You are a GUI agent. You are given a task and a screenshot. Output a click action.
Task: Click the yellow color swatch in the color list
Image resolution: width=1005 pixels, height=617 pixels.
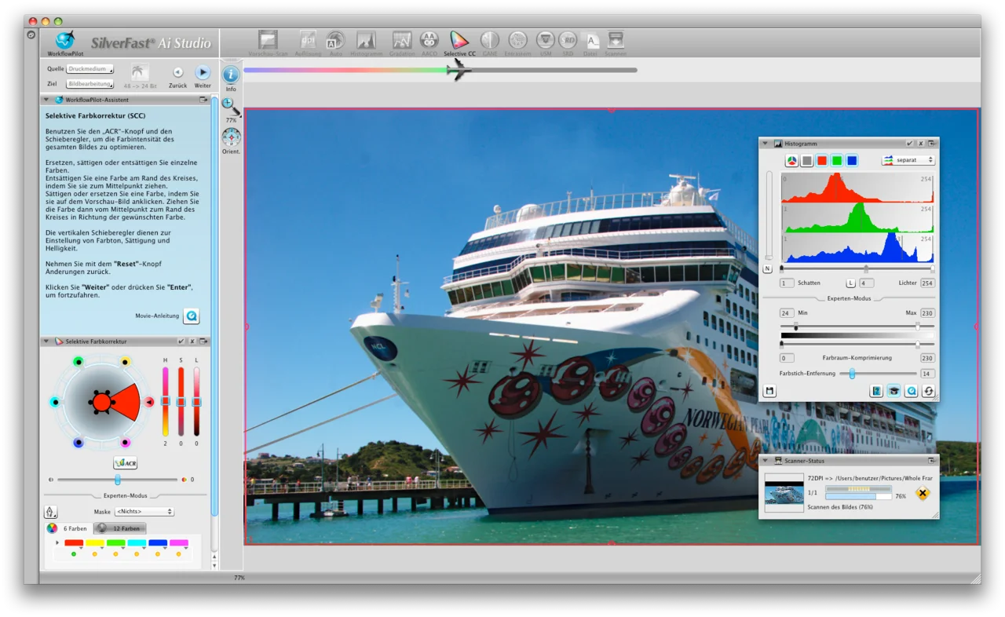[x=95, y=542]
